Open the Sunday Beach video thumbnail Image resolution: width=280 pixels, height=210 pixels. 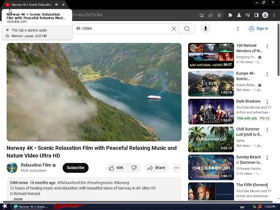[x=211, y=167]
